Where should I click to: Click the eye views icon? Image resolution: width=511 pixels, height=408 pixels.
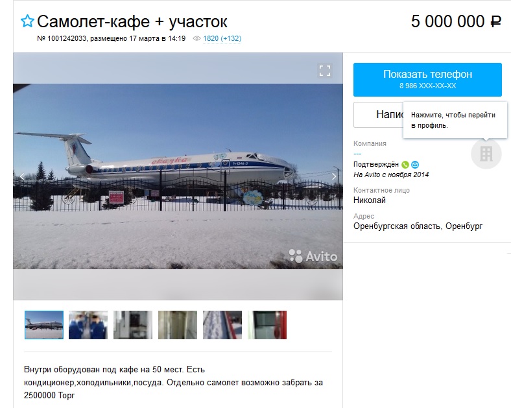[196, 38]
